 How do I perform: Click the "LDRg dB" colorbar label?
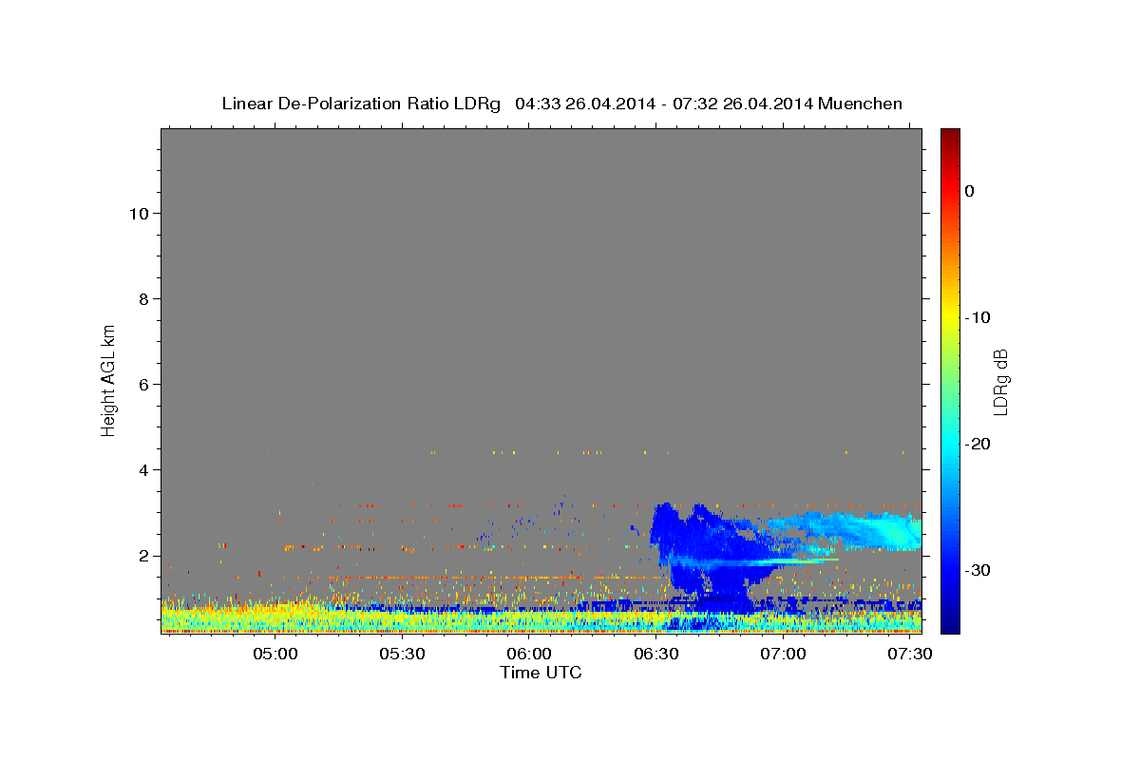pyautogui.click(x=1000, y=382)
